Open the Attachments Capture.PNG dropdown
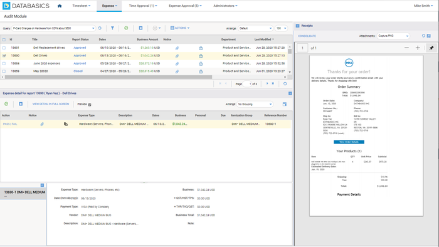 coord(393,36)
